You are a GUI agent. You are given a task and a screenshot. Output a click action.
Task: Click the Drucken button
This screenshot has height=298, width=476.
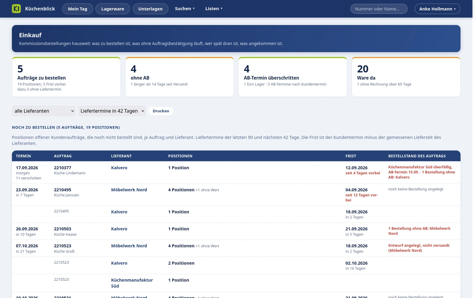pos(161,111)
